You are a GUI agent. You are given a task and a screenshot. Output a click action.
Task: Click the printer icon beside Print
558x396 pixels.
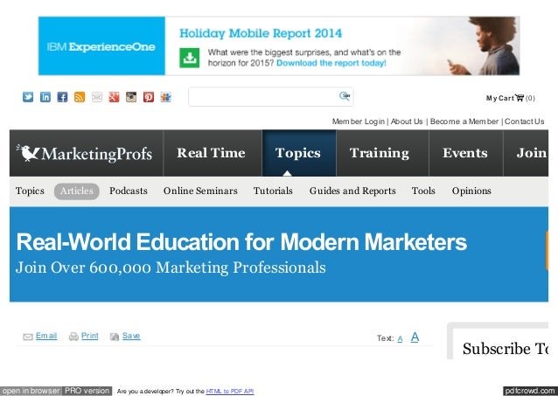pos(73,337)
